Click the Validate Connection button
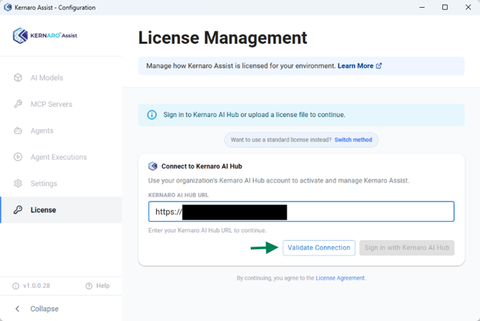The height and width of the screenshot is (321, 480). [x=318, y=248]
